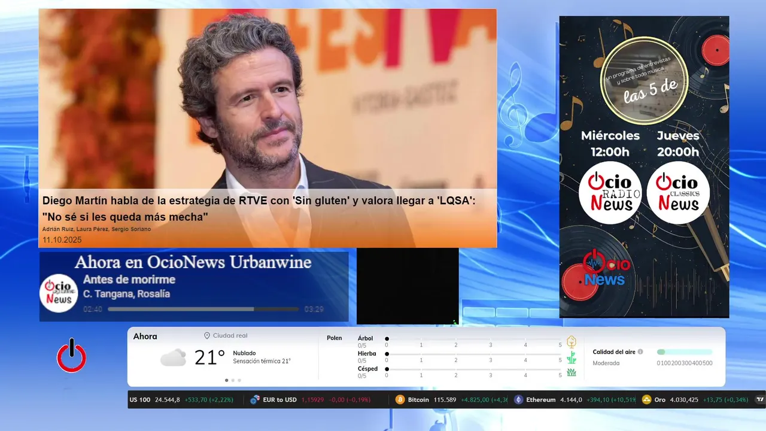Click 'Miércoles 12:00h' schedule text
Image resolution: width=766 pixels, height=431 pixels.
(x=610, y=144)
